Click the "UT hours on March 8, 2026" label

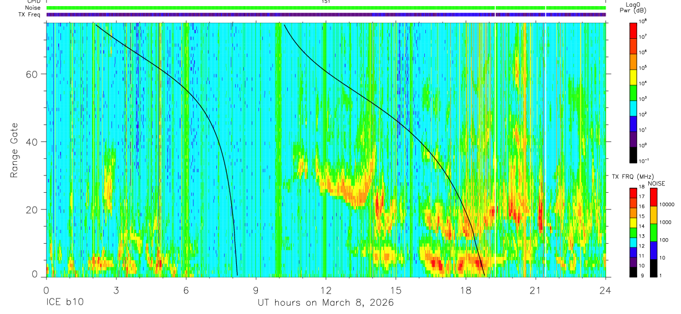(x=326, y=303)
